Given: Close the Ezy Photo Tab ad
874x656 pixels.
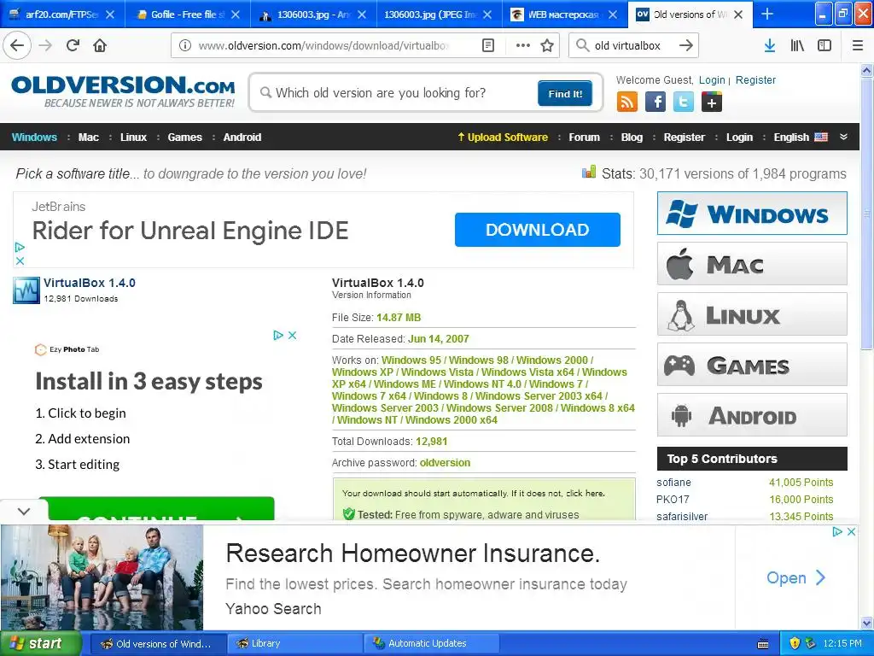Looking at the screenshot, I should pyautogui.click(x=292, y=335).
